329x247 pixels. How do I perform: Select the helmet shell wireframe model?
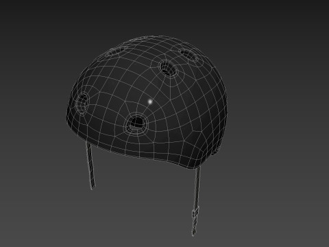147,102
